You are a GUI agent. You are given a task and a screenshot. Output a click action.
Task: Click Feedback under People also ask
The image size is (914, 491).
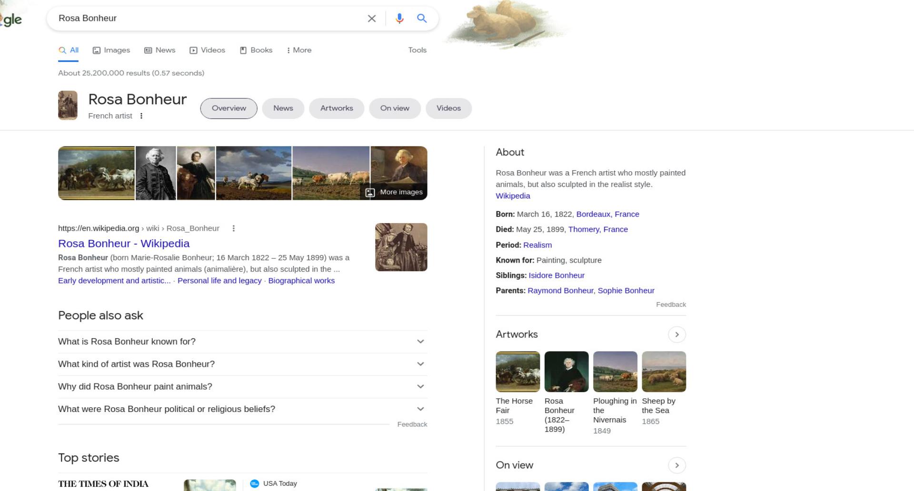[x=412, y=424]
